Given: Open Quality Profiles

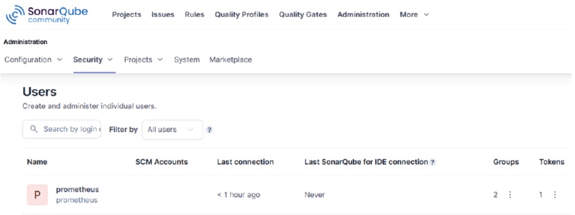Looking at the screenshot, I should click(241, 15).
